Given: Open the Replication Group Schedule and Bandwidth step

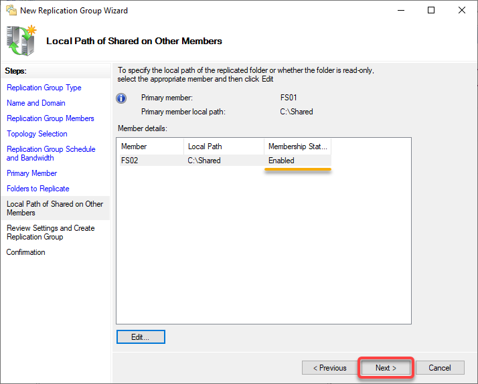Looking at the screenshot, I should [x=51, y=153].
